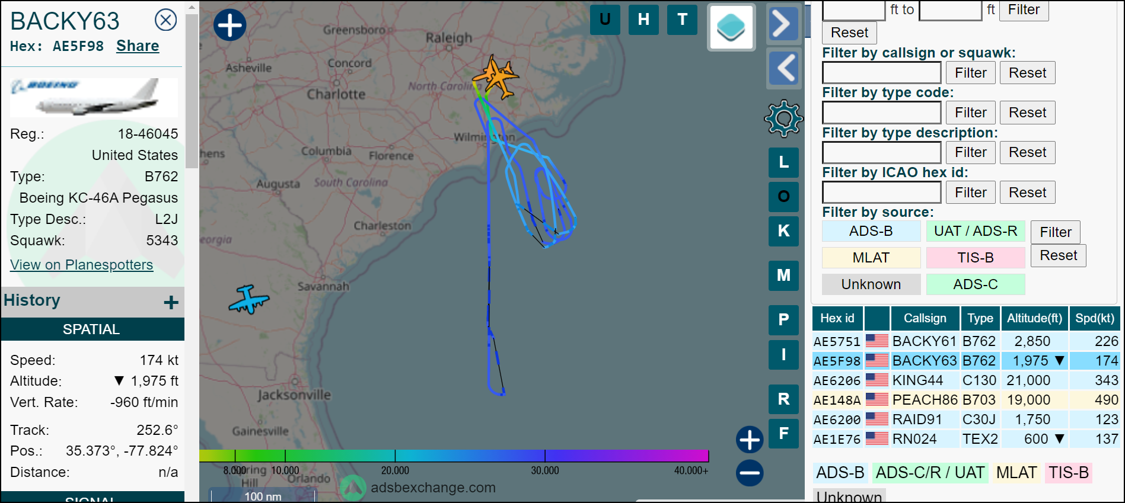Click the altitude color legend bar
Viewport: 1125px width, 503px height.
pos(454,456)
